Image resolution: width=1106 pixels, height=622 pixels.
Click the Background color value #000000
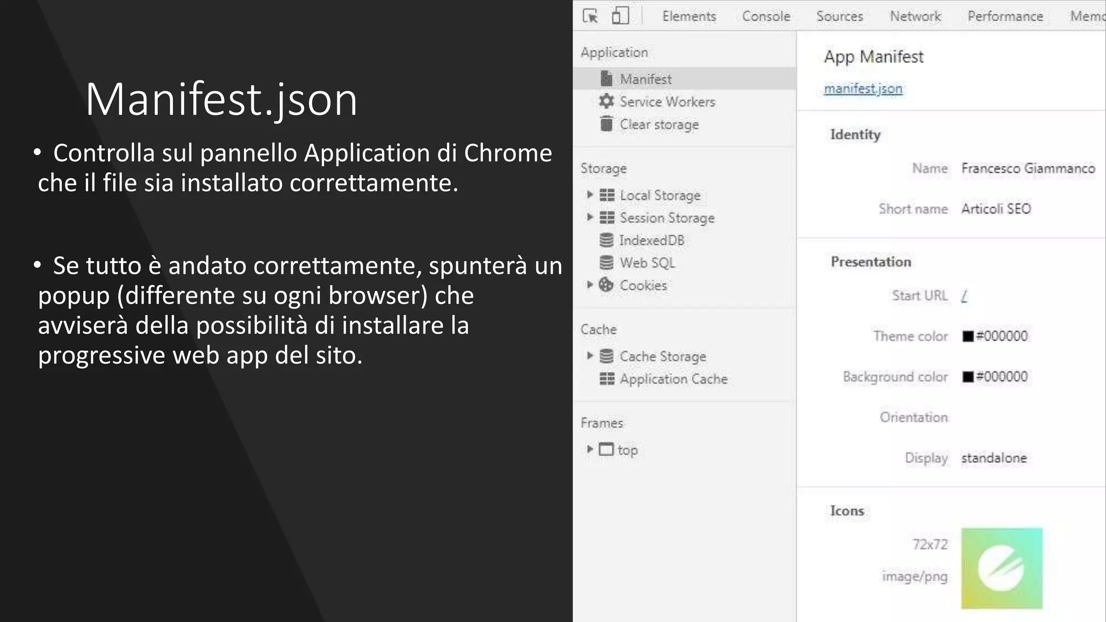(x=1002, y=377)
